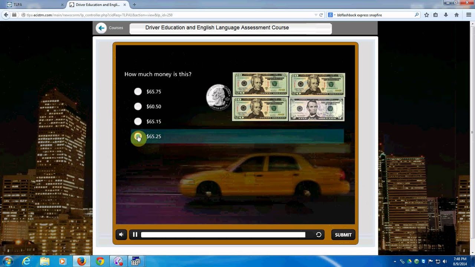Open Windows Explorer folder on taskbar
Image resolution: width=475 pixels, height=267 pixels.
point(45,261)
